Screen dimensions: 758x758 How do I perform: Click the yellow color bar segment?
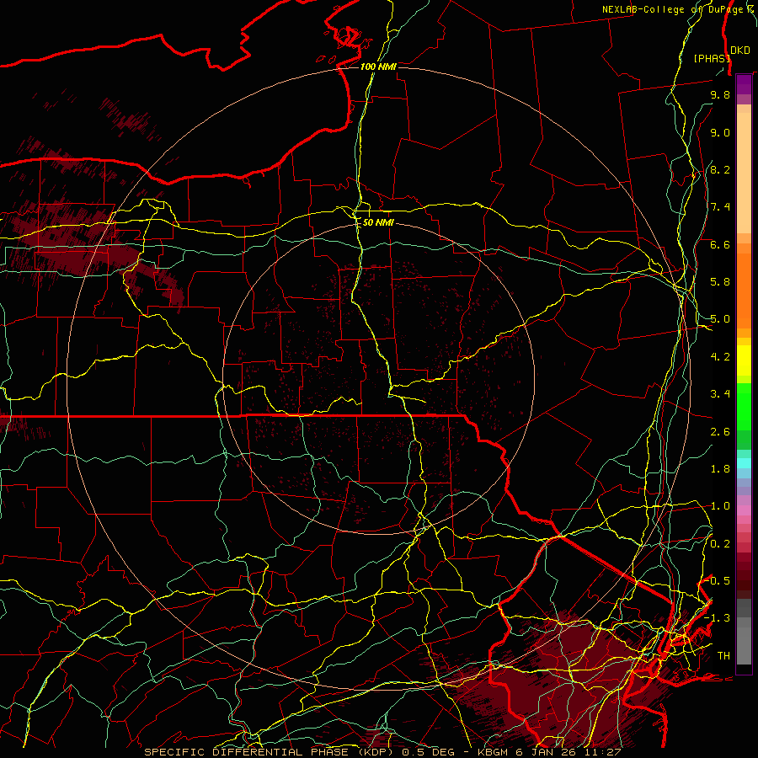[x=744, y=360]
